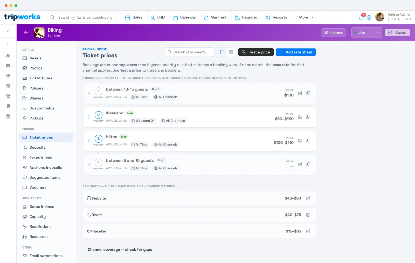415x263 pixels.
Task: Open the CRM menu
Action: pyautogui.click(x=158, y=17)
